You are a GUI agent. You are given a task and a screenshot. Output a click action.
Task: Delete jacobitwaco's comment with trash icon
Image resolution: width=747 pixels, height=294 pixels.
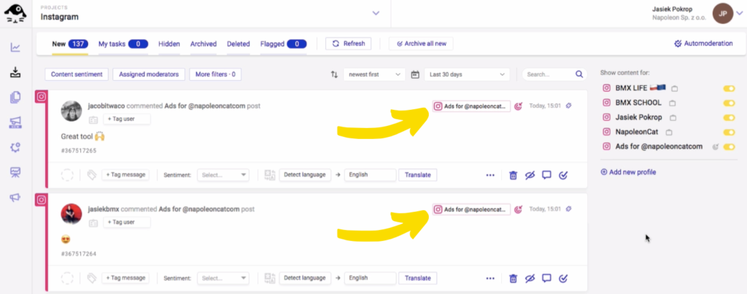coord(513,175)
